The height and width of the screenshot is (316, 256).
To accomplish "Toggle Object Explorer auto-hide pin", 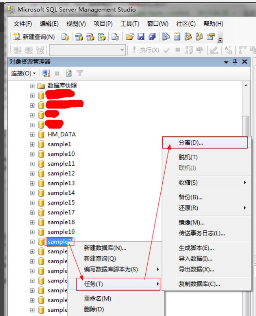I will [x=235, y=62].
